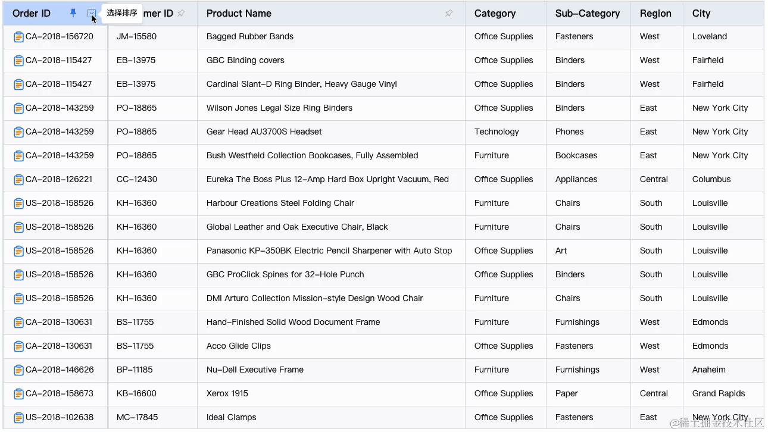Select the Appliances sub-category cell
The width and height of the screenshot is (768, 432).
point(576,180)
